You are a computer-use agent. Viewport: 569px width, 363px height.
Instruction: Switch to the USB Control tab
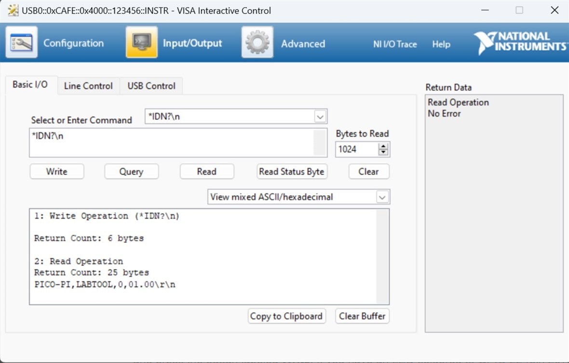coord(151,86)
